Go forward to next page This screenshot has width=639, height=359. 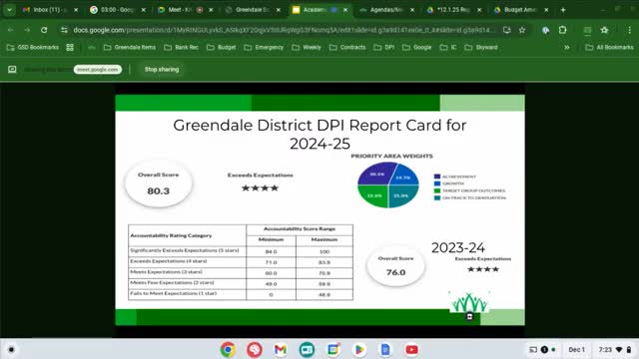point(27,30)
